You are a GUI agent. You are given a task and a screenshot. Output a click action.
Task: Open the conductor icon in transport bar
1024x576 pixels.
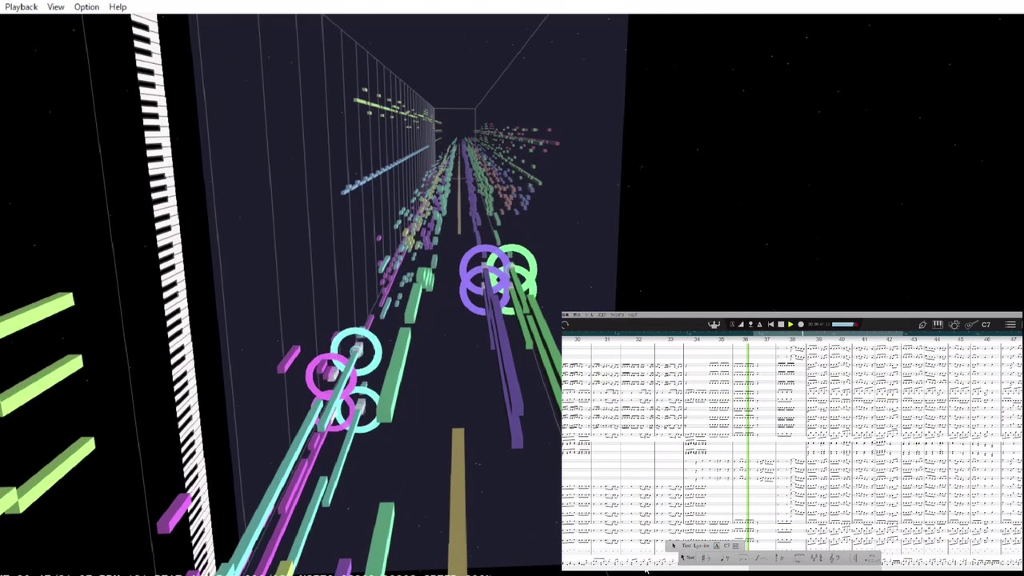click(714, 325)
